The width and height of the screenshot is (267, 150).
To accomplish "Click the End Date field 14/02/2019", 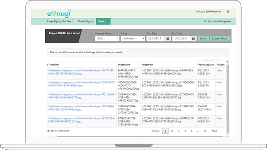I will (x=181, y=39).
